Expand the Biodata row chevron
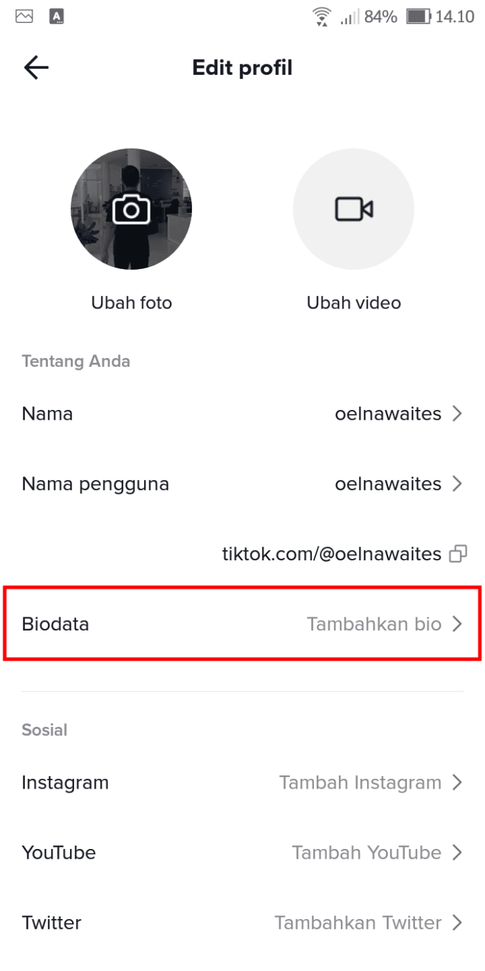This screenshot has width=485, height=971. click(x=457, y=624)
